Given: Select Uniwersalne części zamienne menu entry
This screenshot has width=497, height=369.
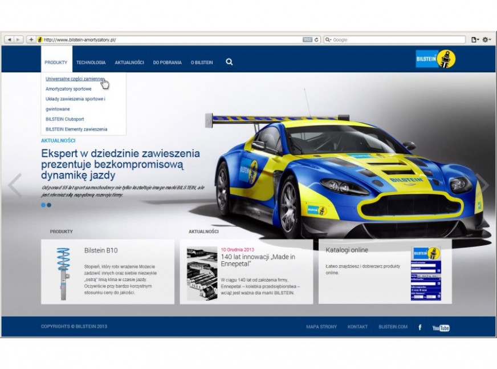Looking at the screenshot, I should [75, 79].
